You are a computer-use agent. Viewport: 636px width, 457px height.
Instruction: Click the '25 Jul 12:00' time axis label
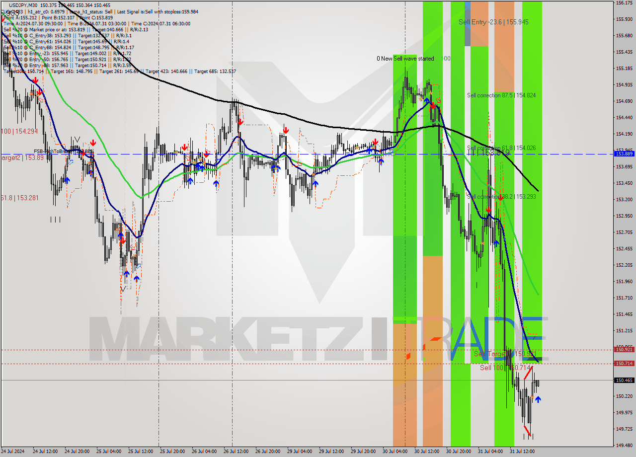(141, 452)
